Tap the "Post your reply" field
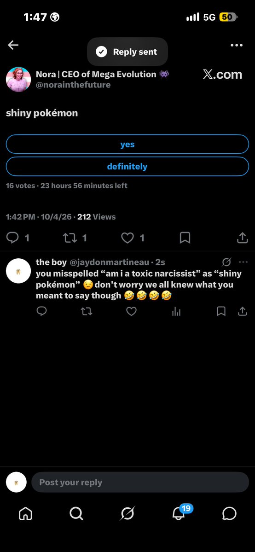This screenshot has height=552, width=255. (x=140, y=482)
